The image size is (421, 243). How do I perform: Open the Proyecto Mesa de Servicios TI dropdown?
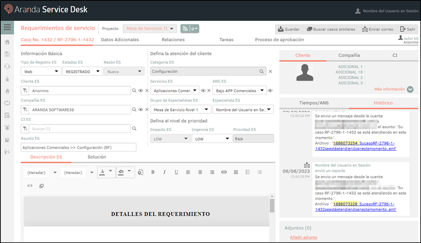(150, 29)
